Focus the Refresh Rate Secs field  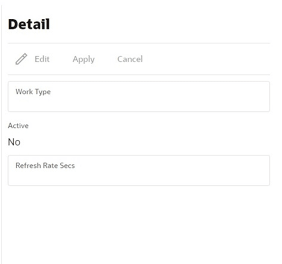tap(139, 170)
